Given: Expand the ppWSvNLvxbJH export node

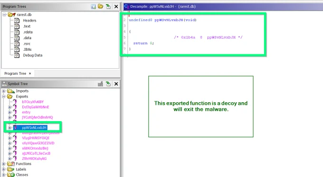Looking at the screenshot, I should (9, 128).
